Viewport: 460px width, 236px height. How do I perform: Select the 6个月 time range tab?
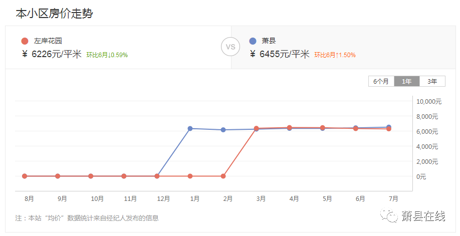(381, 81)
